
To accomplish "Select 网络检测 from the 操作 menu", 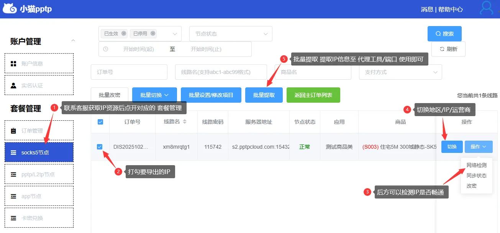I will point(476,166).
